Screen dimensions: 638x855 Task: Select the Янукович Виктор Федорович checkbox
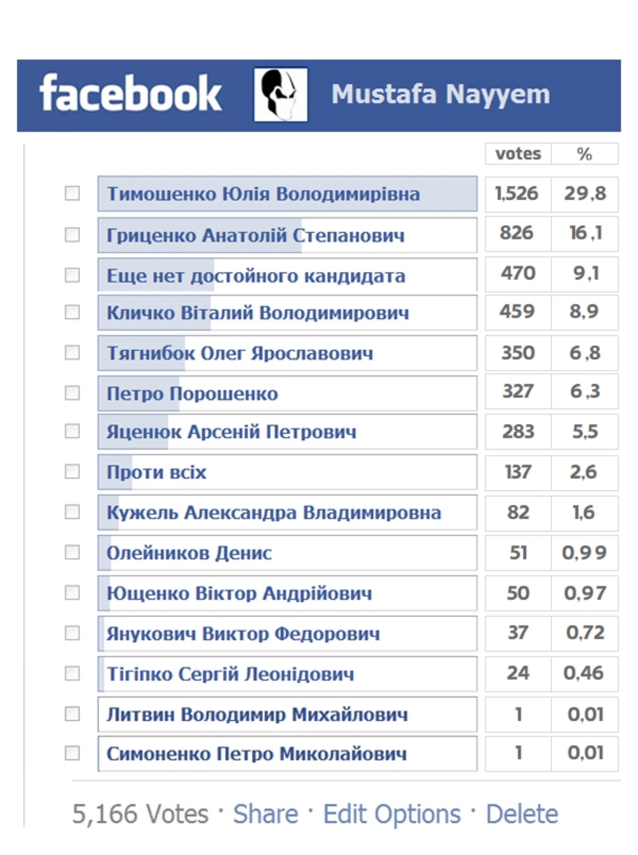[72, 633]
